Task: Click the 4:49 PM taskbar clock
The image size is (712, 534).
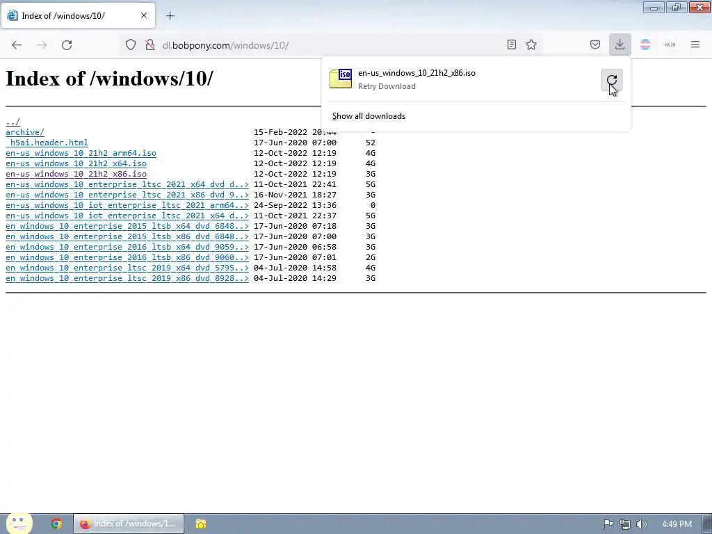Action: coord(677,524)
